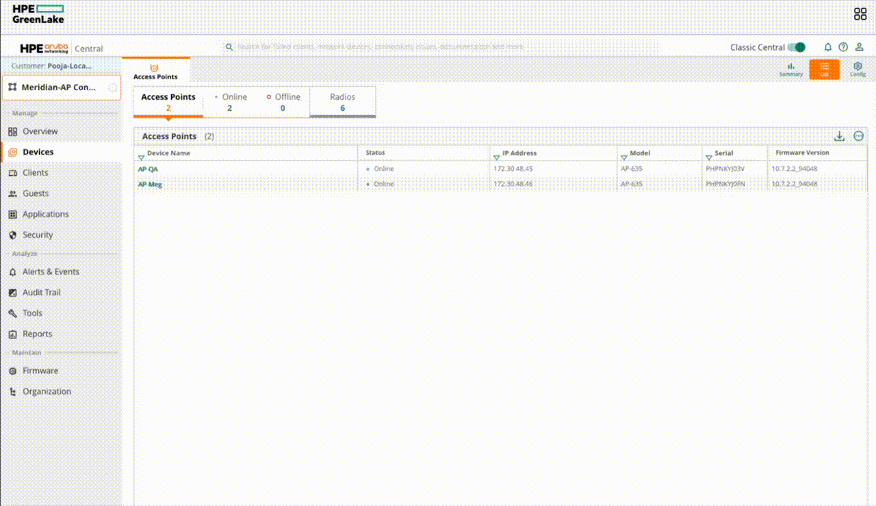The width and height of the screenshot is (876, 506).
Task: Open the help question mark icon
Action: click(843, 47)
